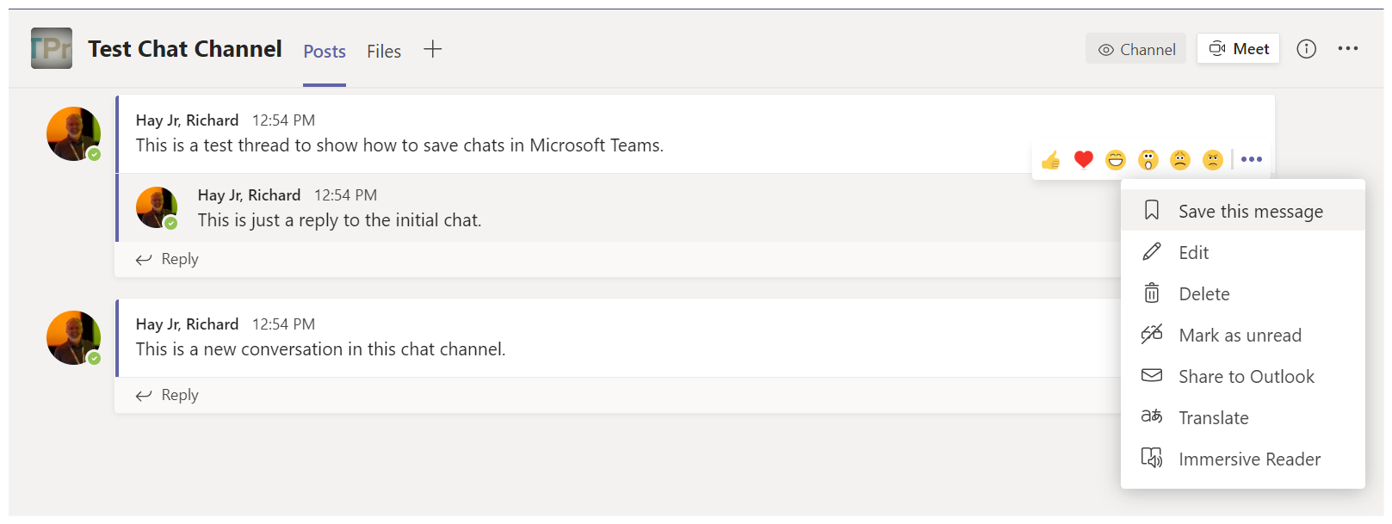Click the Channel notifications button
Viewport: 1392px width, 524px height.
coord(1135,49)
